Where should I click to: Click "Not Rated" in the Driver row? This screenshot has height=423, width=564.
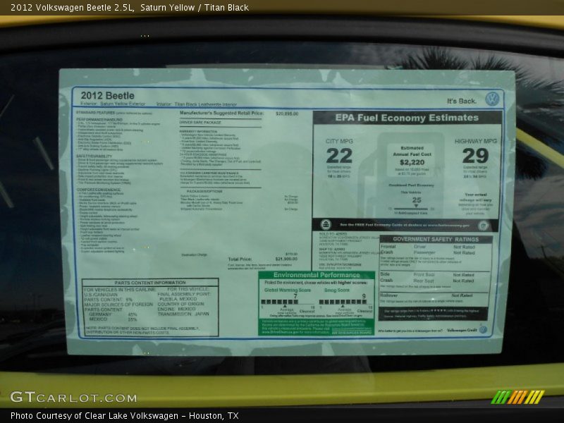[464, 247]
